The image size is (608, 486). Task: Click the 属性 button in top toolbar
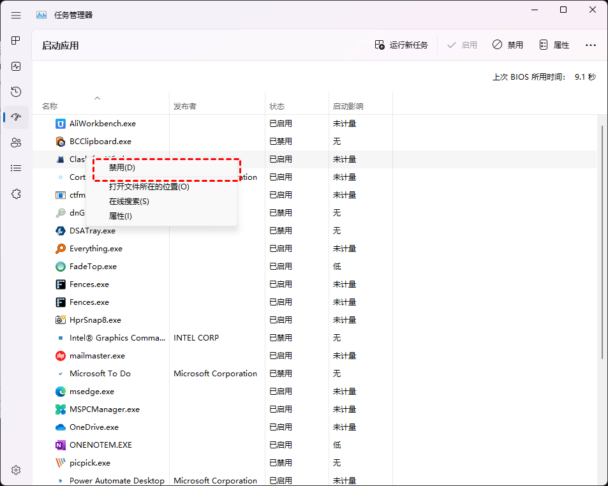554,45
